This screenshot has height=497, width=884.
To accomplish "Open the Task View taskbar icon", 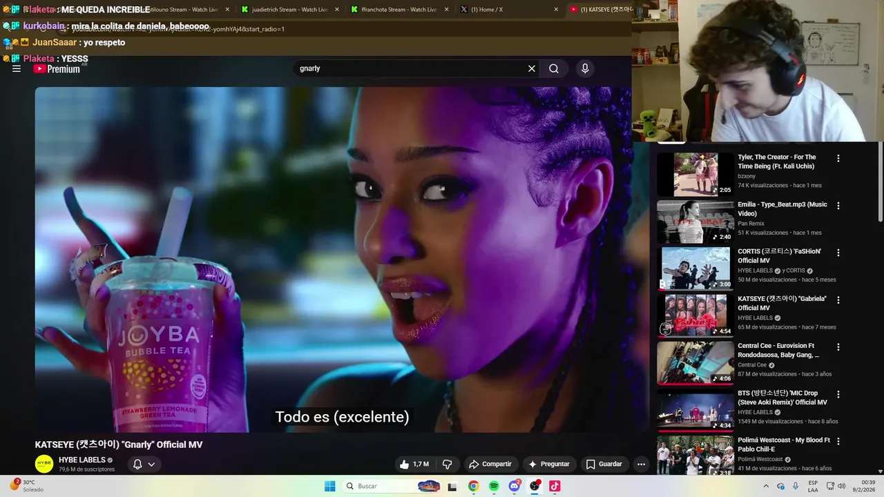I will [452, 487].
